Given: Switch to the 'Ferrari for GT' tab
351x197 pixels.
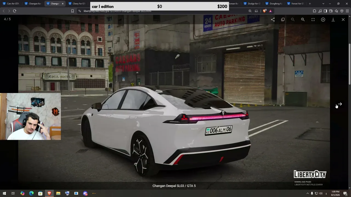Looking at the screenshot, I should pos(296,4).
